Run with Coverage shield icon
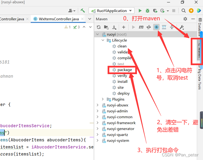Image resolution: width=203 pixels, height=160 pixels. (x=155, y=11)
